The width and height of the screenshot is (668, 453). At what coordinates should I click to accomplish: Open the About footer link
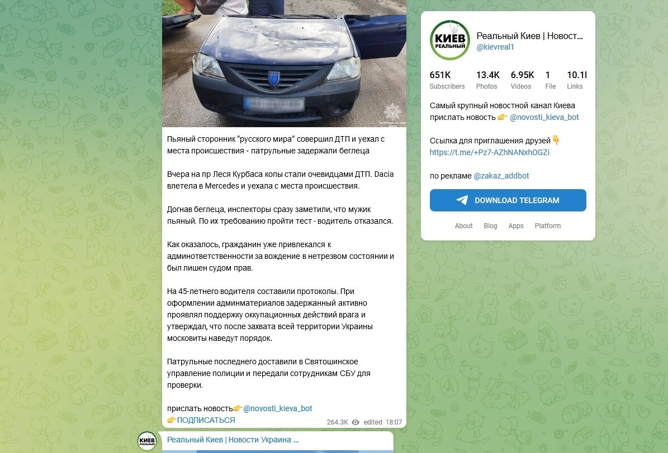[x=463, y=226]
